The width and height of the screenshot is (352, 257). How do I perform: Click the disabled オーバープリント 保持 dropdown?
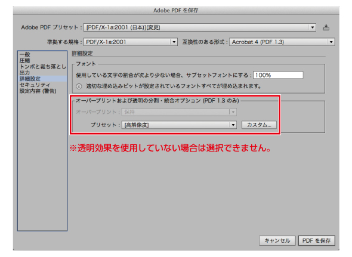[179, 112]
